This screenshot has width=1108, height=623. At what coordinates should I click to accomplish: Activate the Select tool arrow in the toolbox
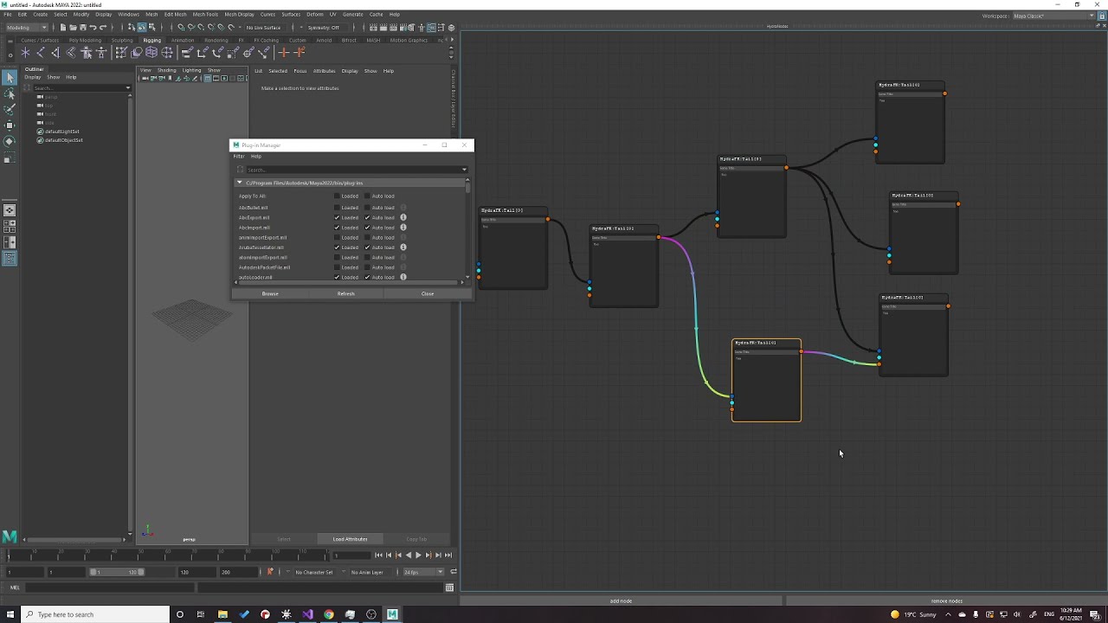(x=10, y=78)
